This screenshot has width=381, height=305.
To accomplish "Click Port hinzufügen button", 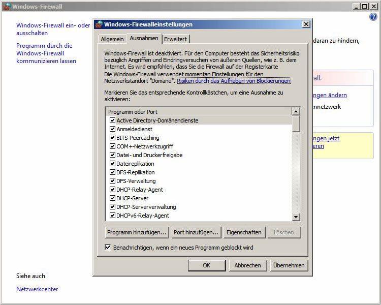I will (x=196, y=232).
